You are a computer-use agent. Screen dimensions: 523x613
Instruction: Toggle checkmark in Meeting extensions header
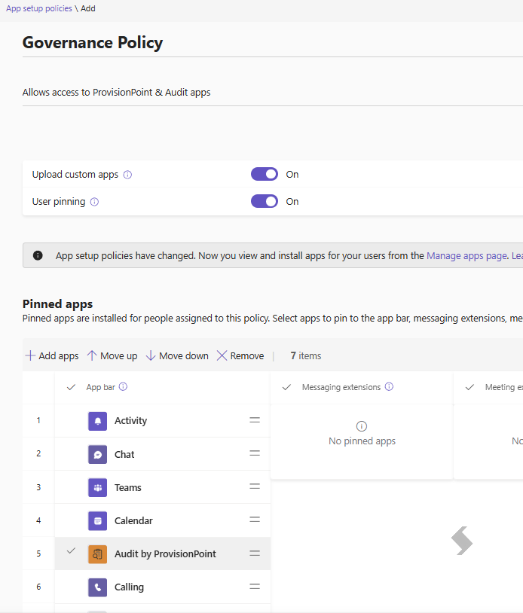click(469, 387)
